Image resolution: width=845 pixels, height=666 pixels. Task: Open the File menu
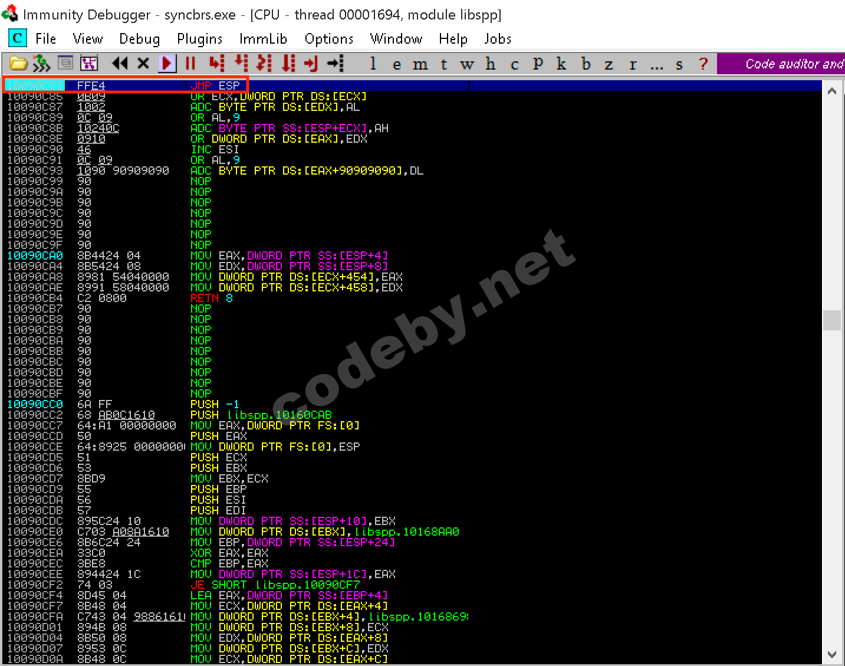tap(45, 39)
